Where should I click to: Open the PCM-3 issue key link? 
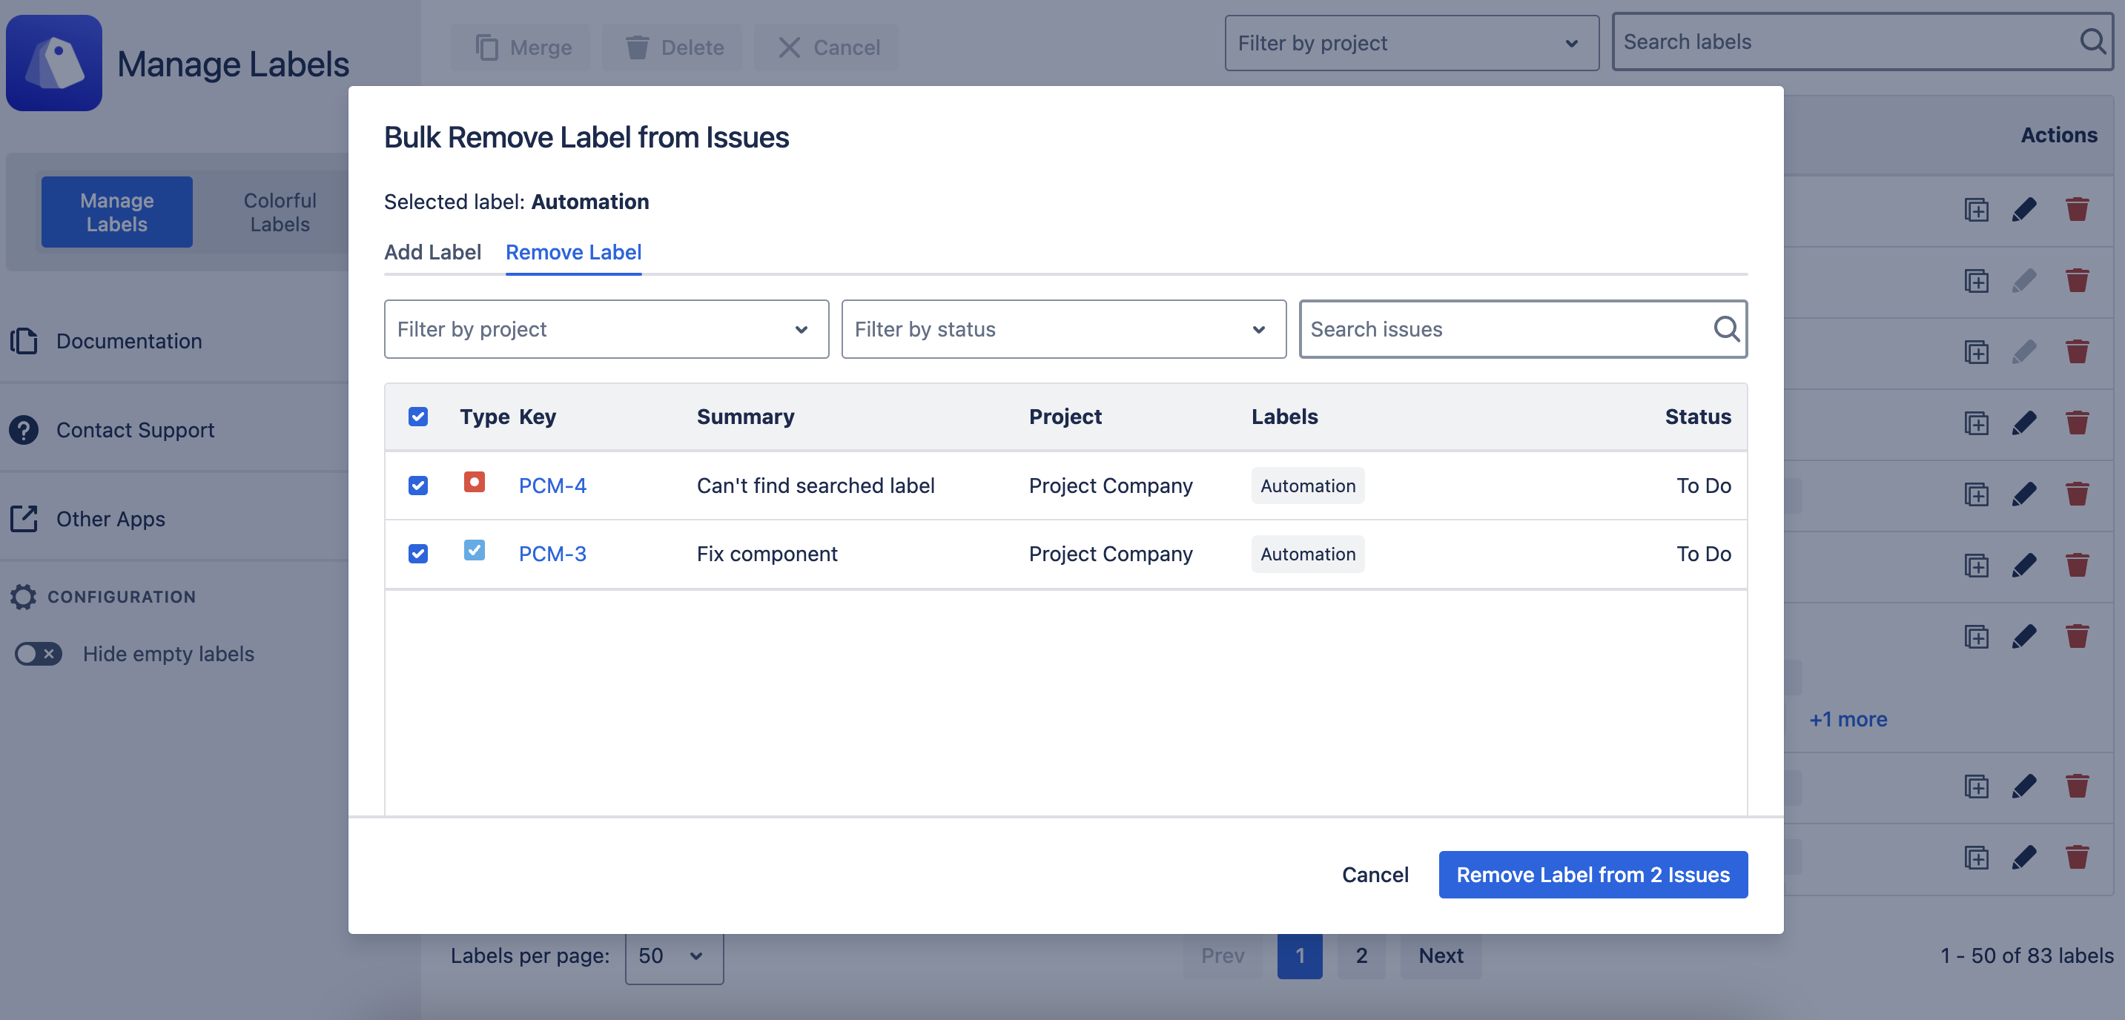click(552, 554)
